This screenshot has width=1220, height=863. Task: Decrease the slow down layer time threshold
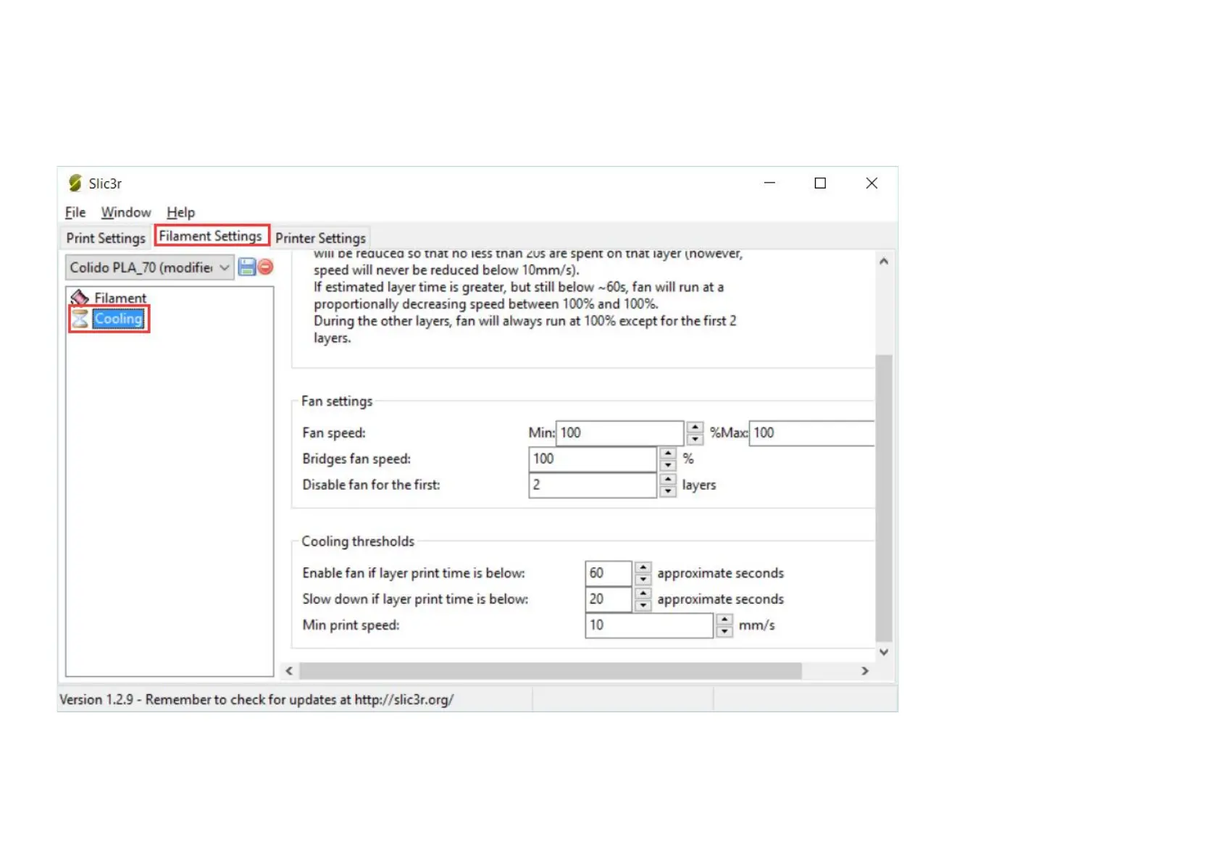click(x=643, y=605)
